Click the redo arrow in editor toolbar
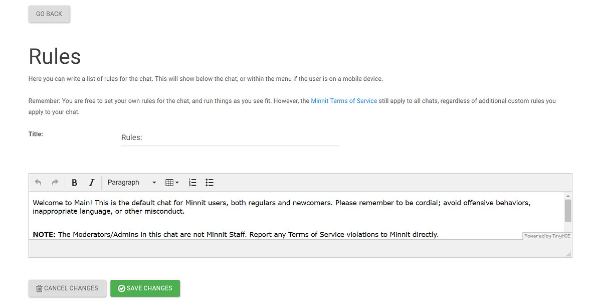Viewport: 591px width, 301px height. 55,183
